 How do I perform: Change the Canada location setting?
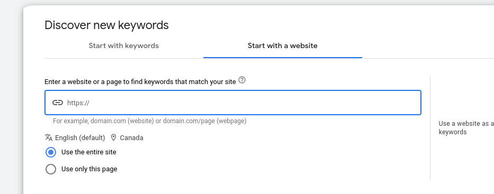[x=131, y=138]
